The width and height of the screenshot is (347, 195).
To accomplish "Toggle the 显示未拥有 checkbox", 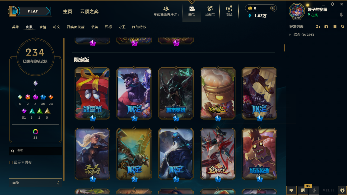I will click(x=11, y=162).
